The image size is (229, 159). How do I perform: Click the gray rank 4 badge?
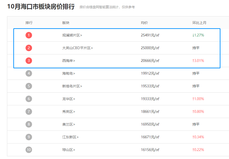click(x=29, y=73)
